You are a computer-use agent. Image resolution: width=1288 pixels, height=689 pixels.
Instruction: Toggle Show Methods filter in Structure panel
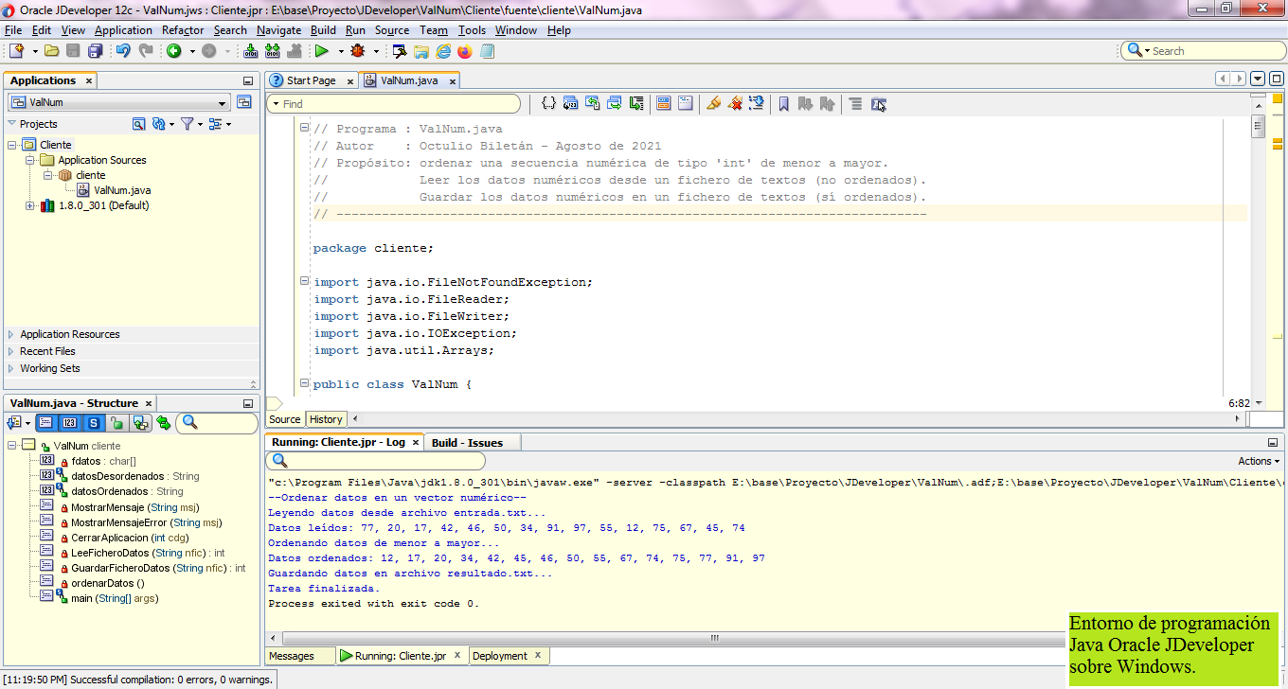(x=44, y=423)
